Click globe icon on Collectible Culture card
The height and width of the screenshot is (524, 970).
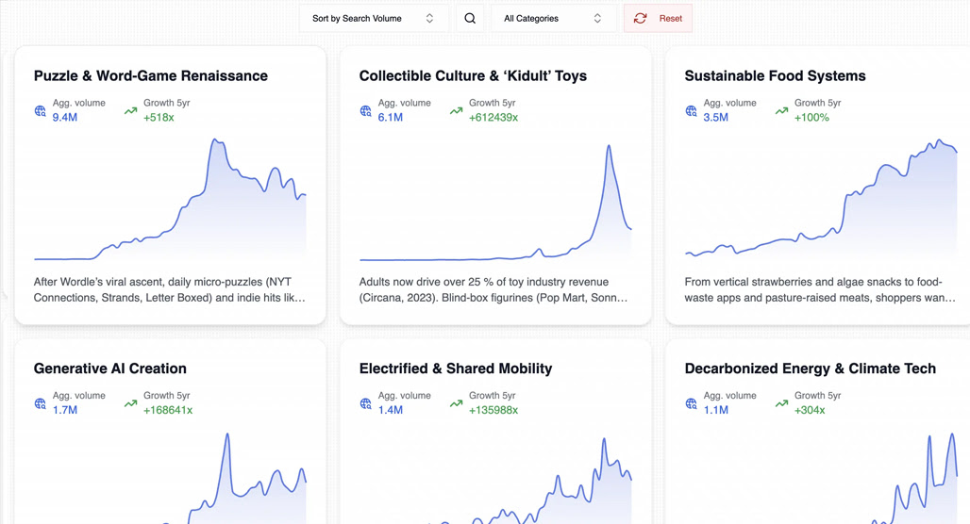coord(365,111)
